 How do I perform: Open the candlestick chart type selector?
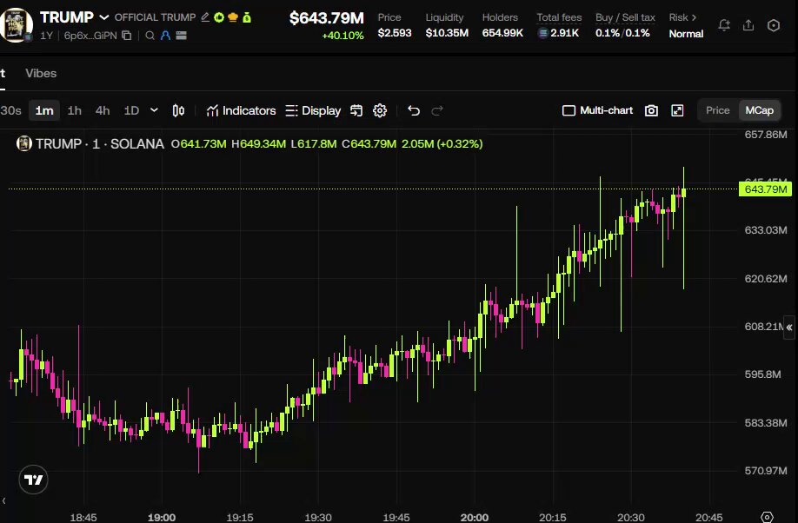click(178, 110)
